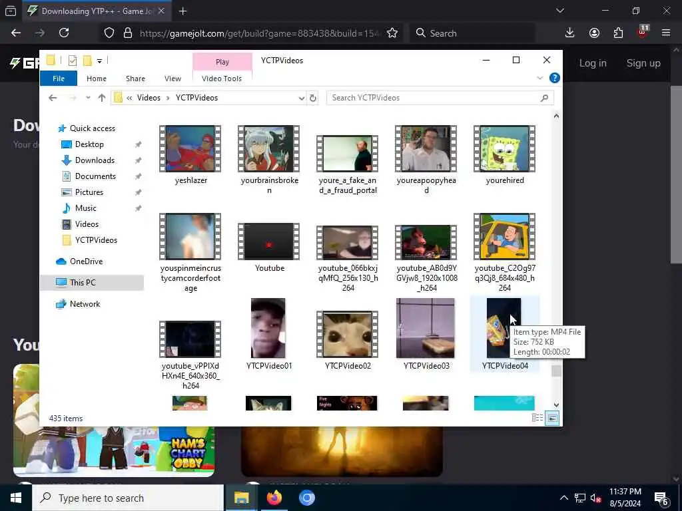Click the Explorer back arrow
The width and height of the screenshot is (682, 511).
(x=53, y=98)
